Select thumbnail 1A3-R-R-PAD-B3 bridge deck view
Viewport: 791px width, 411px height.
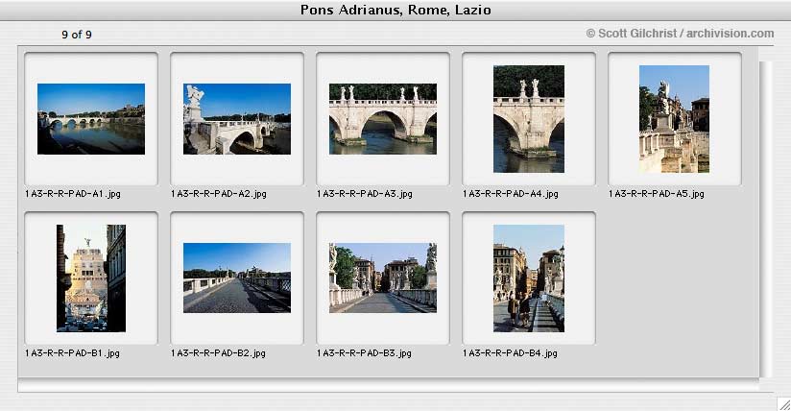383,278
